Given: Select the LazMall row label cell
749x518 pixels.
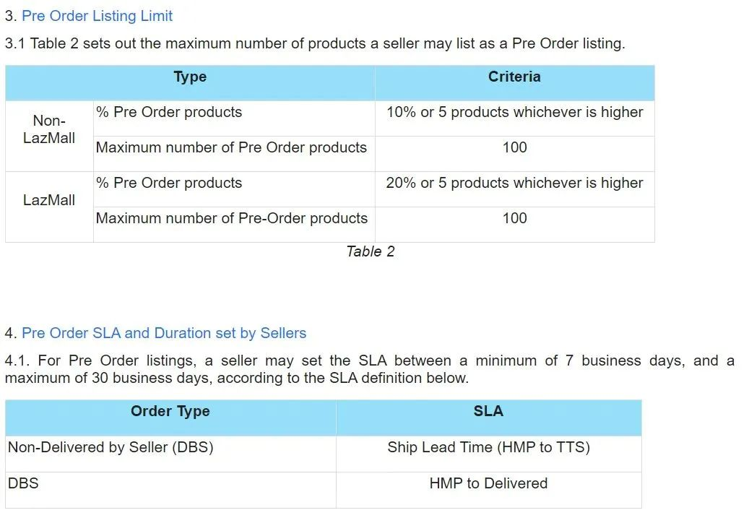Looking at the screenshot, I should click(49, 200).
